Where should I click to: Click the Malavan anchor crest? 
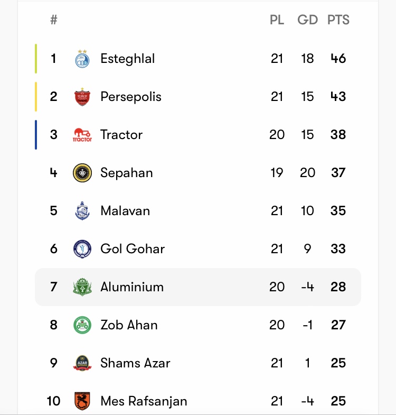(82, 211)
